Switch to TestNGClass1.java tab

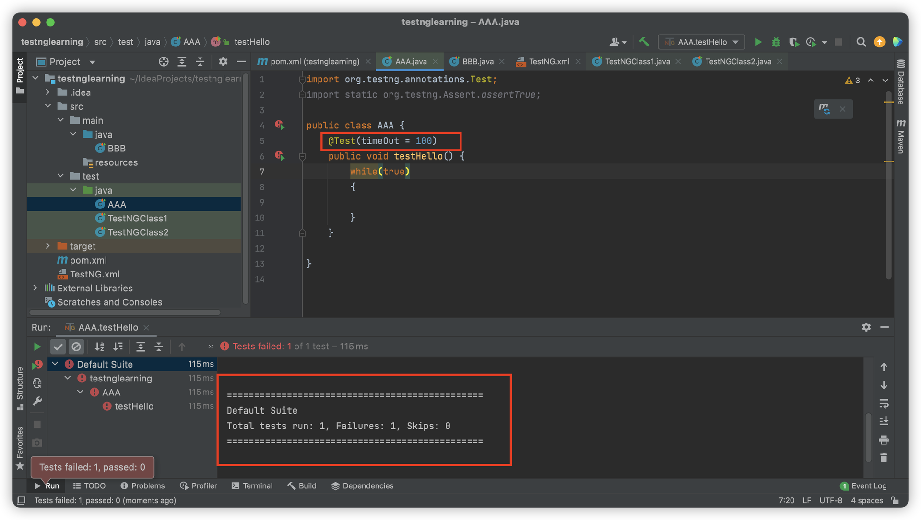[637, 61]
